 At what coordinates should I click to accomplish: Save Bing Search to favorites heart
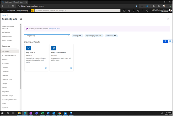46,68
